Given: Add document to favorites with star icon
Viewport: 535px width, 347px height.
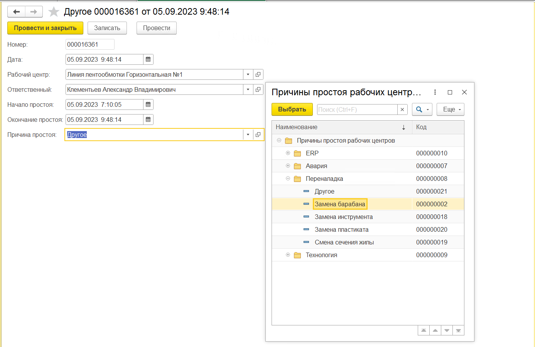Looking at the screenshot, I should coord(54,12).
